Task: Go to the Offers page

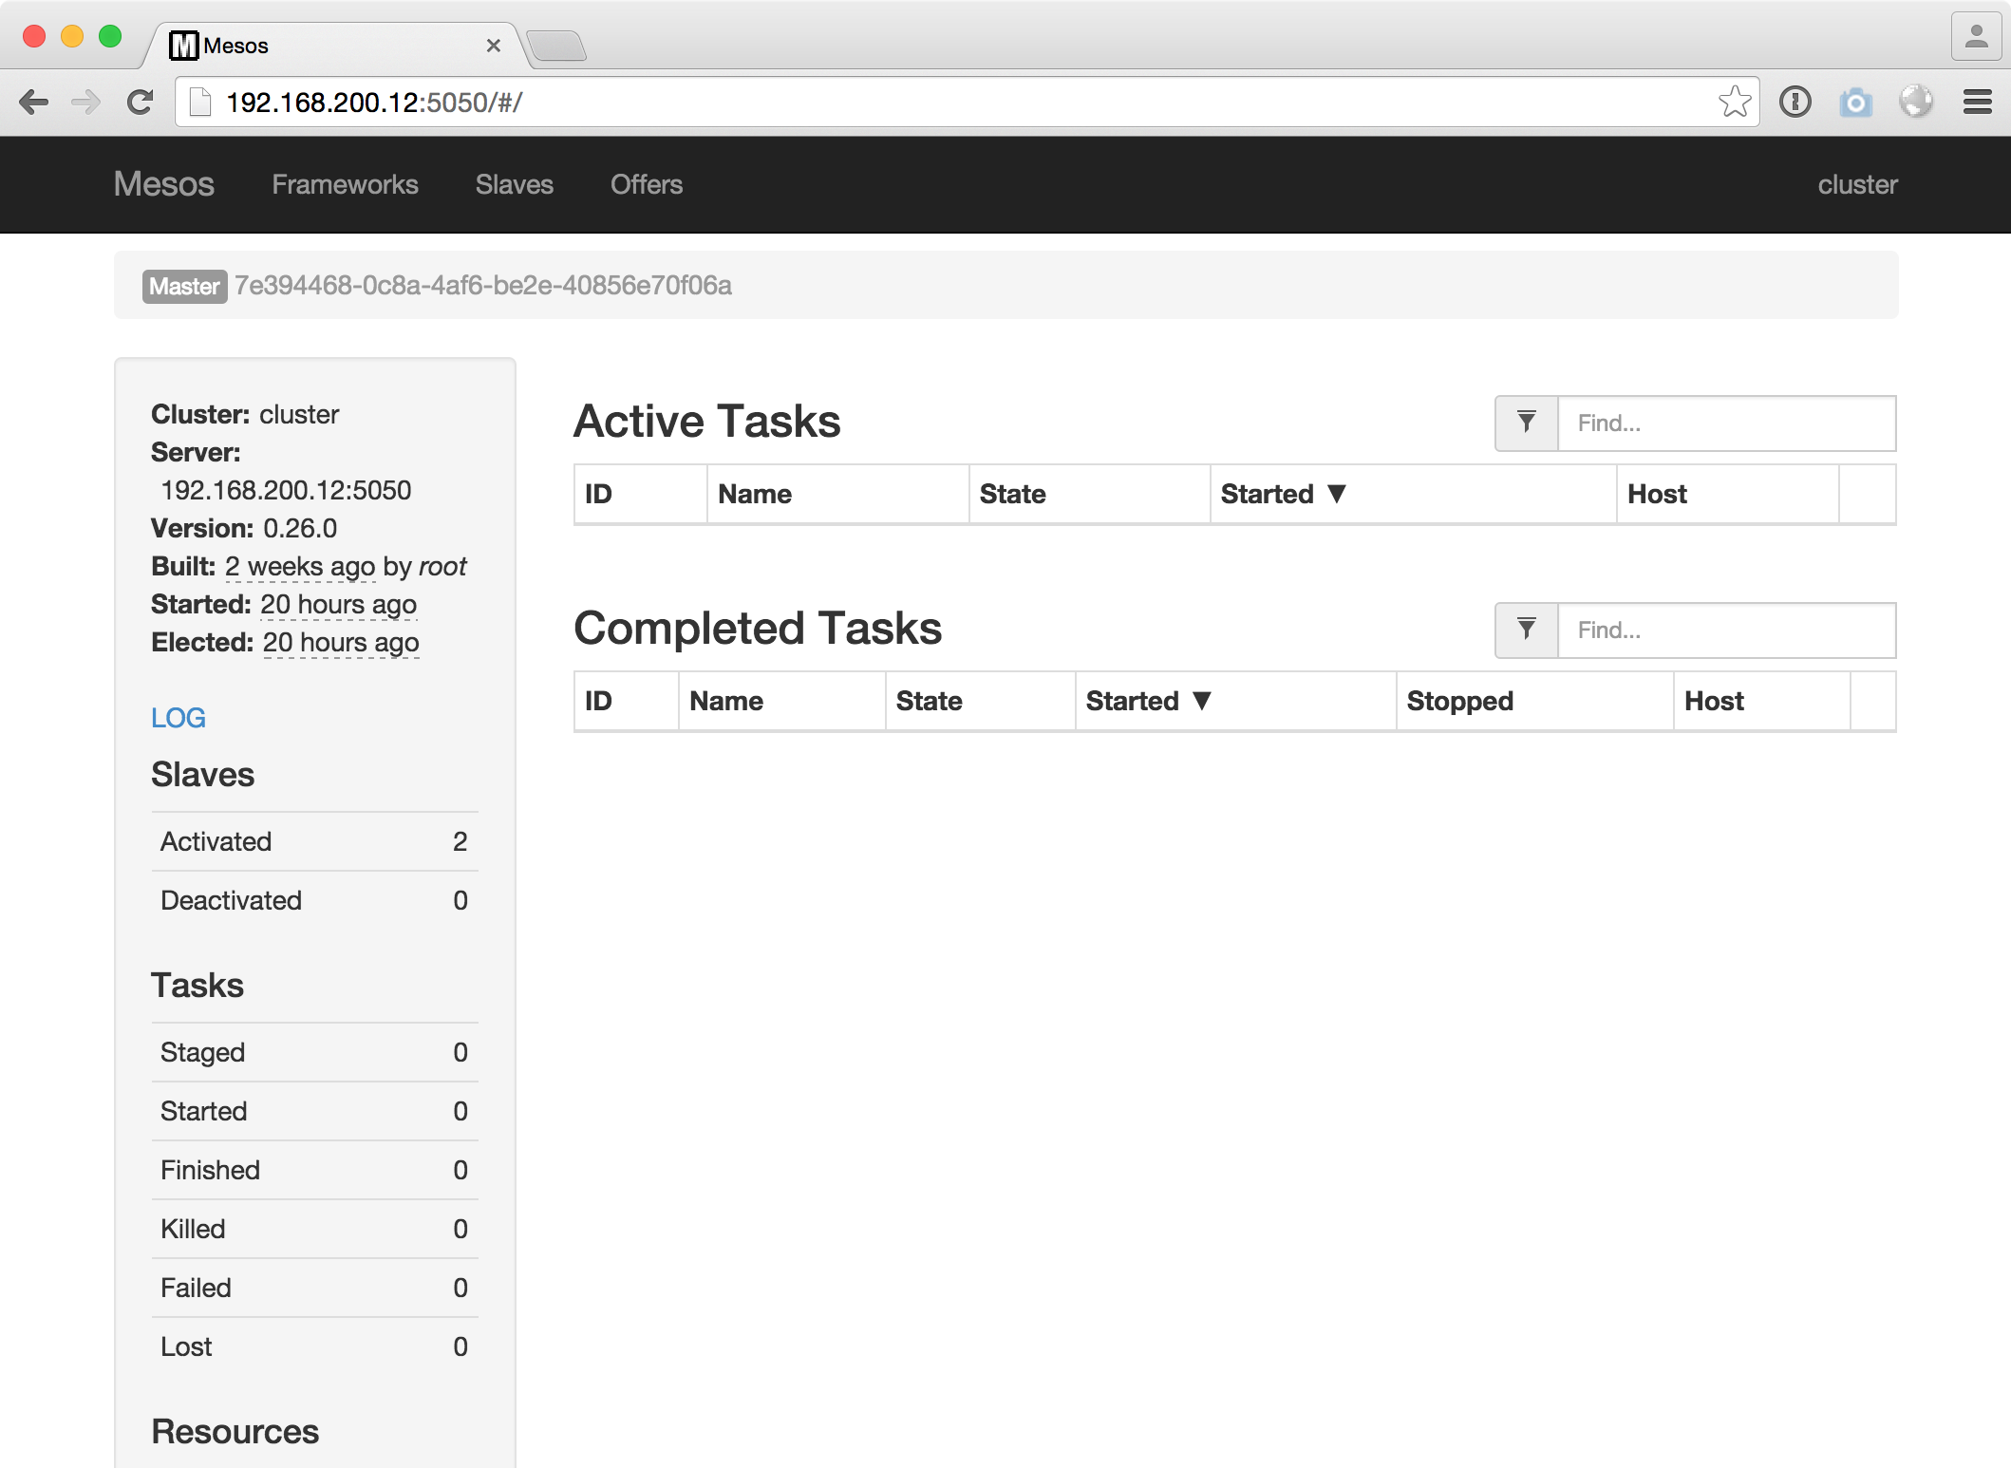Action: coord(646,184)
